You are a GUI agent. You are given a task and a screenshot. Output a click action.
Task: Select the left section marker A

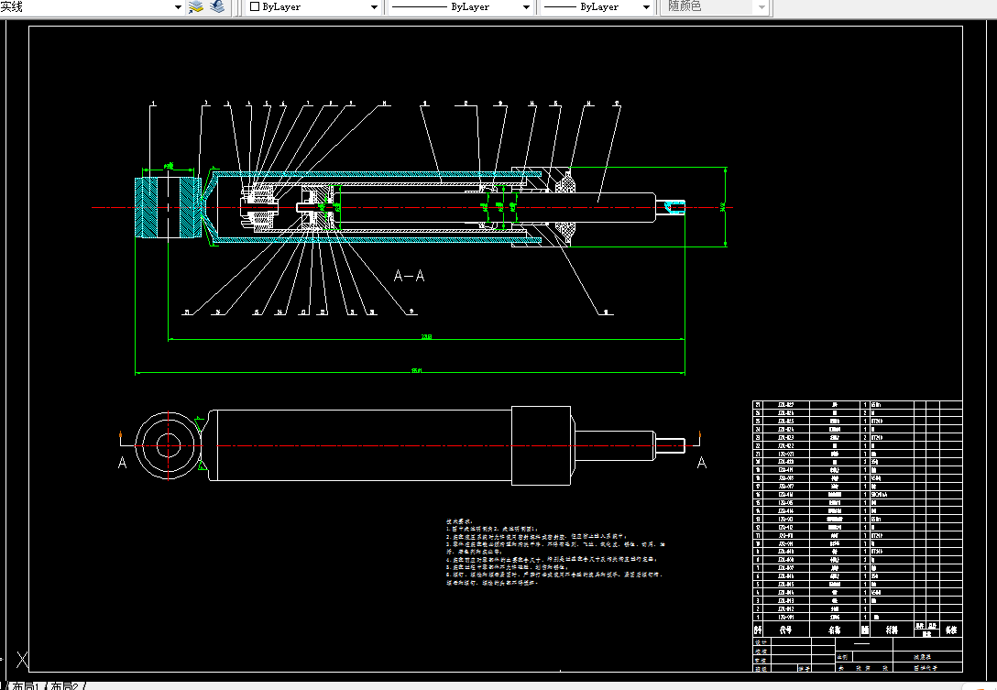tap(123, 463)
